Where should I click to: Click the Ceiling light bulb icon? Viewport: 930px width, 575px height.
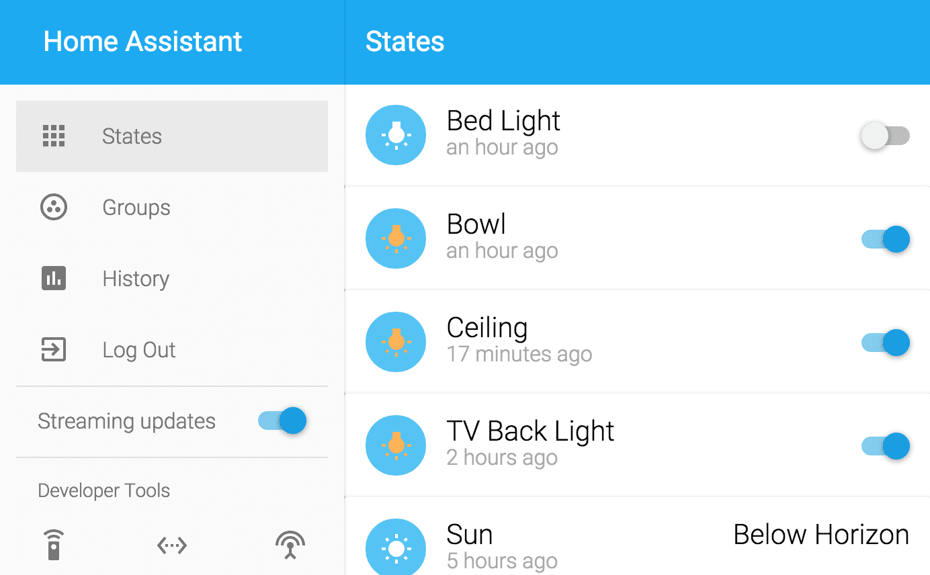[x=396, y=342]
